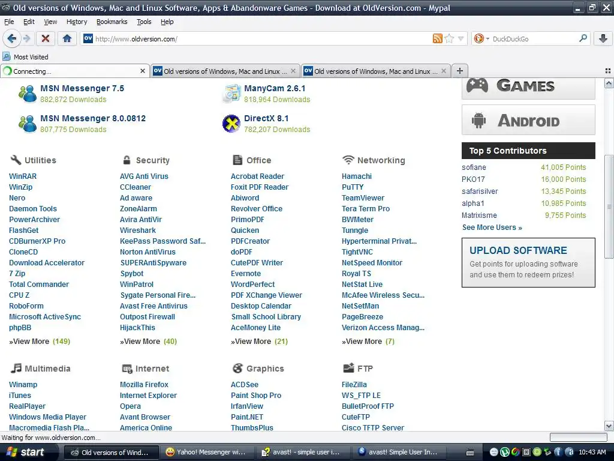614x461 pixels.
Task: Open the Home page button
Action: pyautogui.click(x=67, y=38)
